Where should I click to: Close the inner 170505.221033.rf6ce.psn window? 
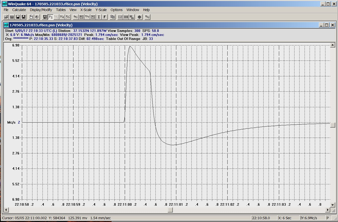pyautogui.click(x=332, y=25)
